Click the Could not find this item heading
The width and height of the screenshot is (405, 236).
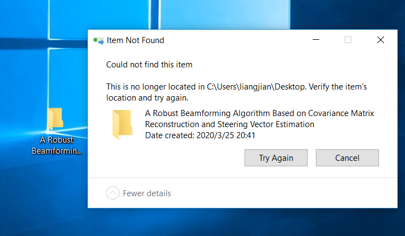tap(149, 65)
